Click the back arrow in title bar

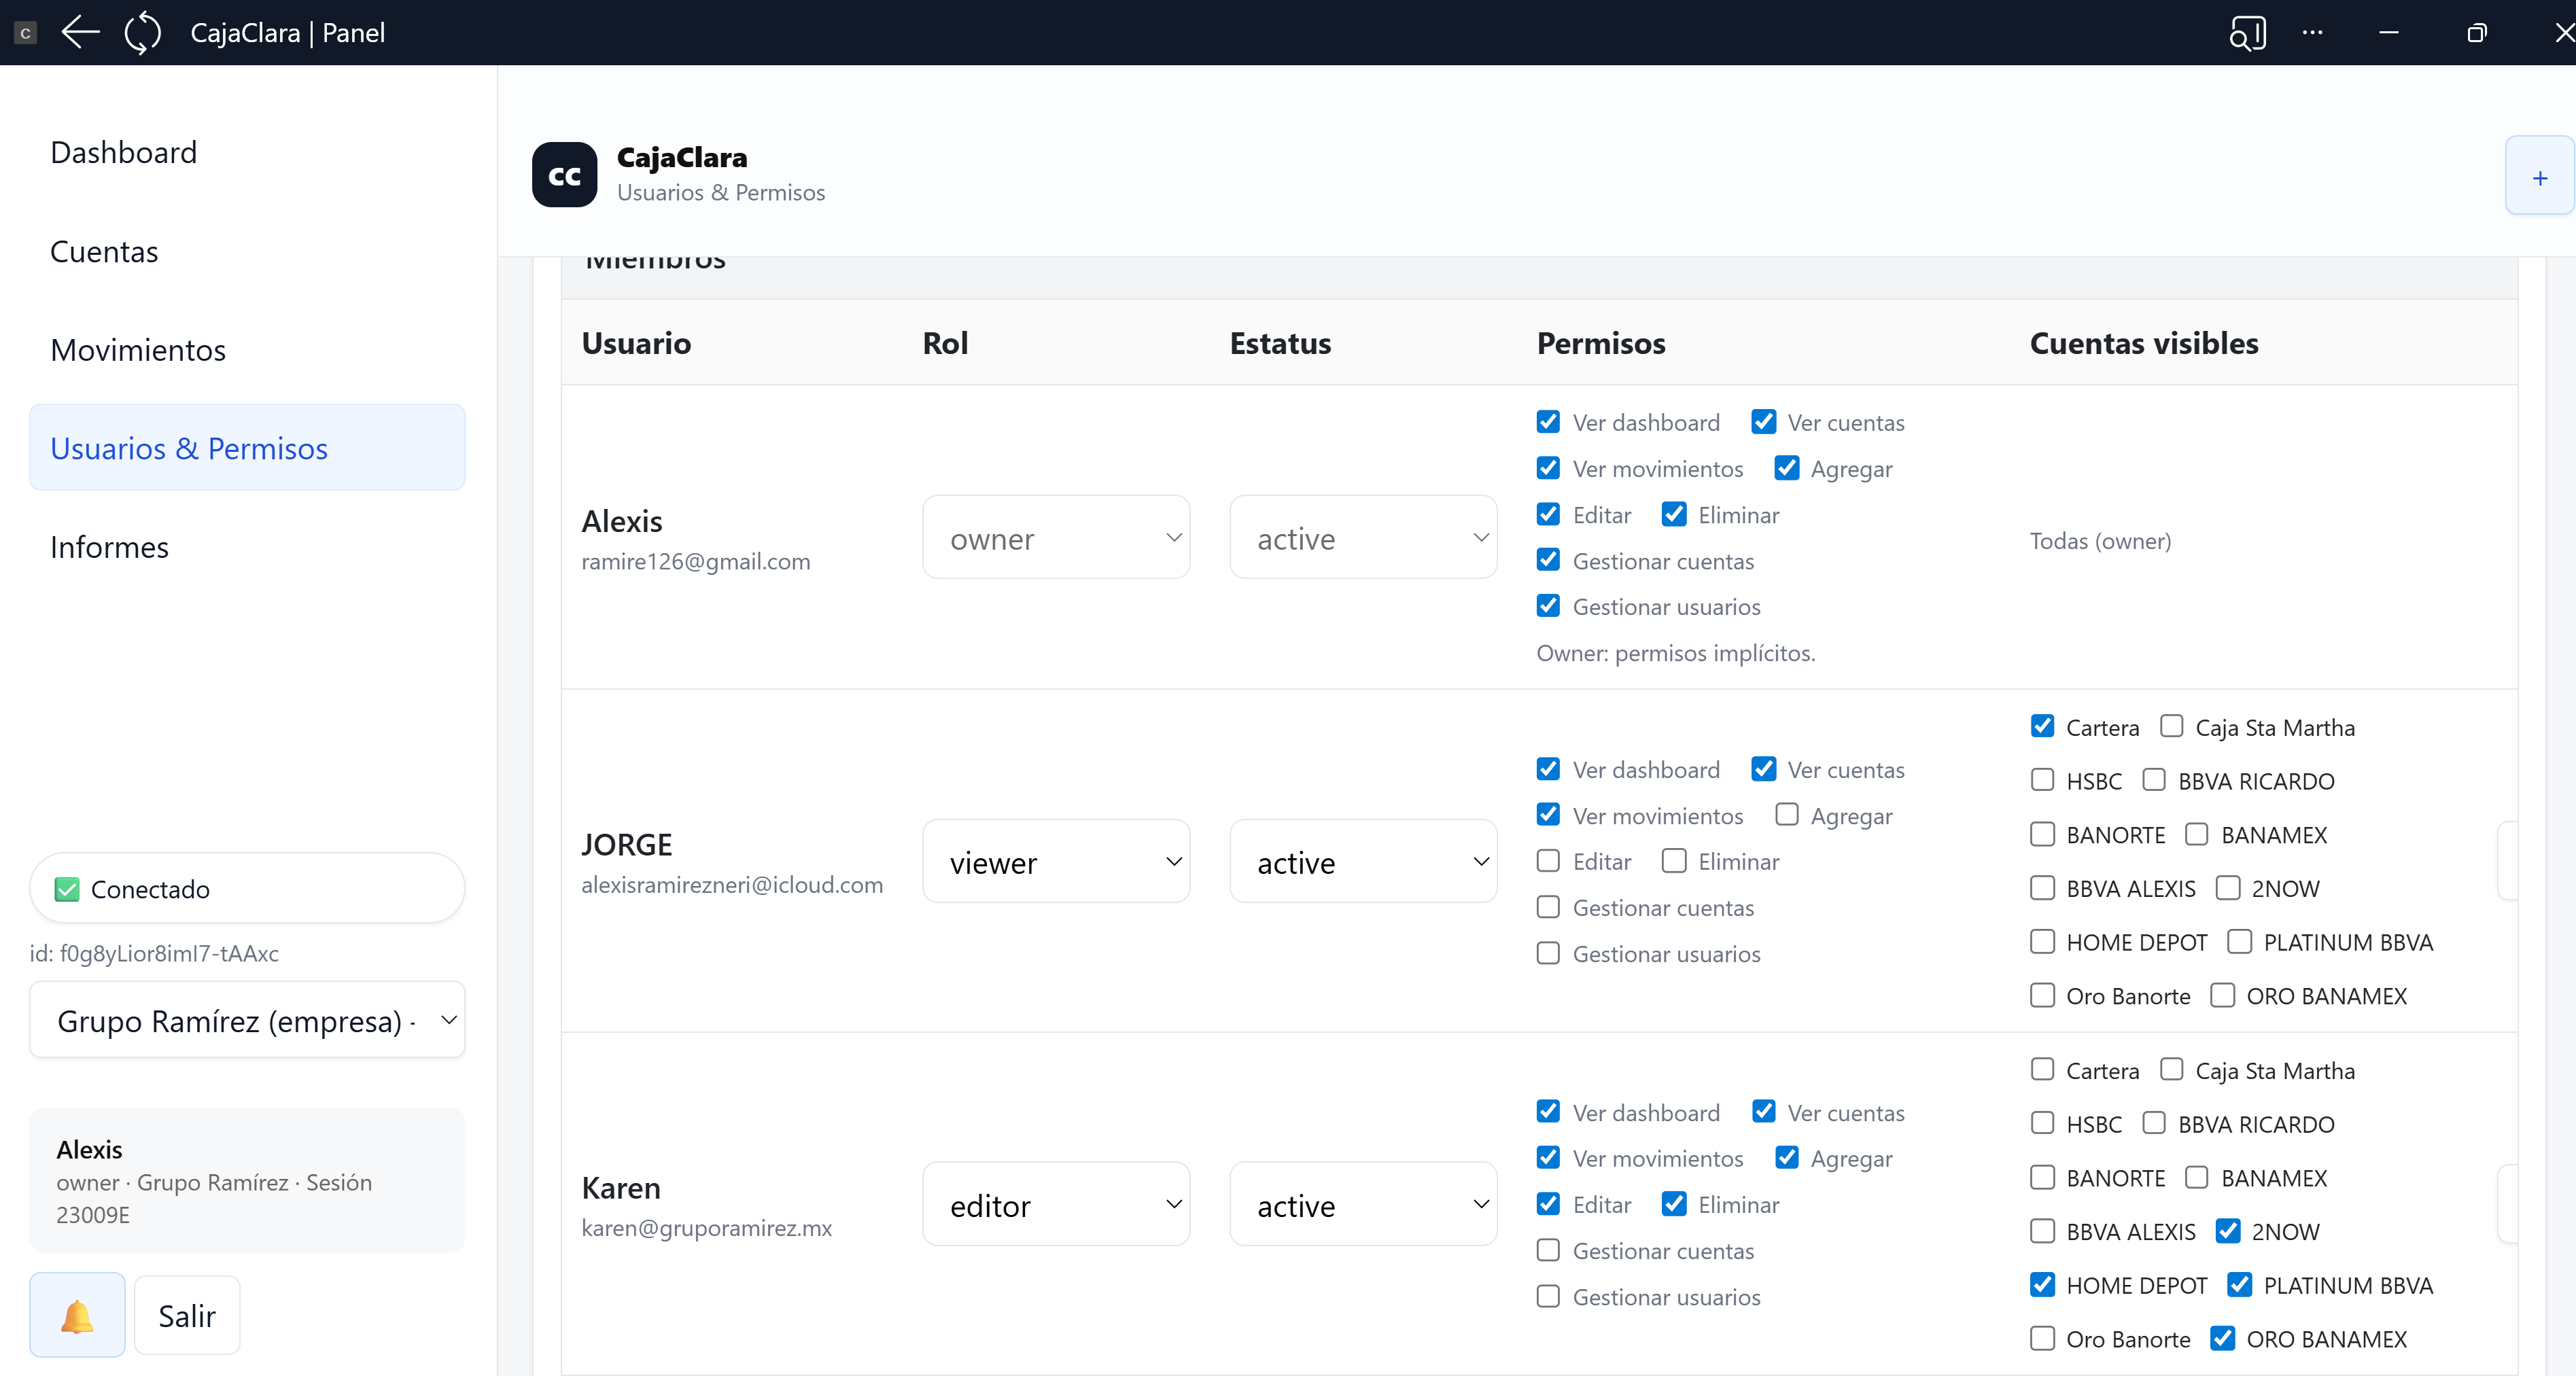pyautogui.click(x=80, y=32)
